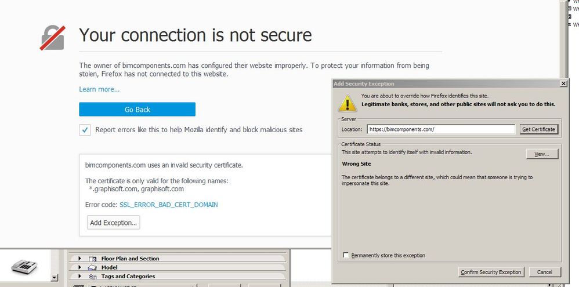
Task: Open the dropdown arrow below the phone preview
Action: (55, 278)
